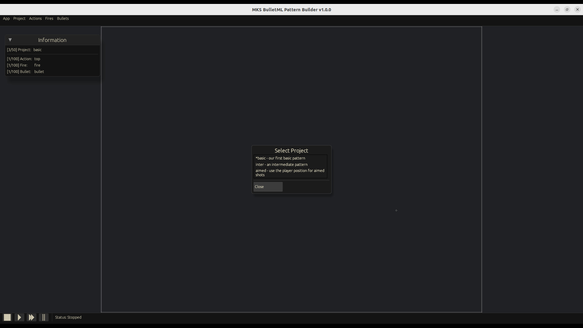583x328 pixels.
Task: Select the basic pattern in Select Project
Action: 280,158
